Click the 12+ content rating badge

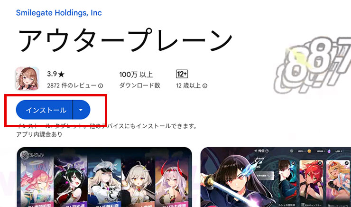click(x=182, y=74)
